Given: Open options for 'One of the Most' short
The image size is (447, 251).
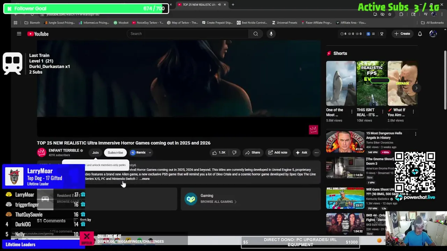Looking at the screenshot, I should (352, 112).
